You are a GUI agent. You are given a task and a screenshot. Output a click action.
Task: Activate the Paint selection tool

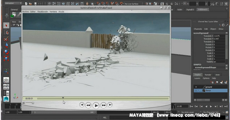pyautogui.click(x=6, y=39)
